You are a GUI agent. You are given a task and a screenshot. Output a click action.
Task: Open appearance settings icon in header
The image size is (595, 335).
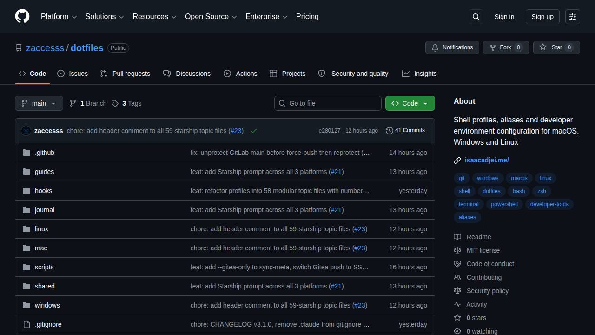click(573, 17)
